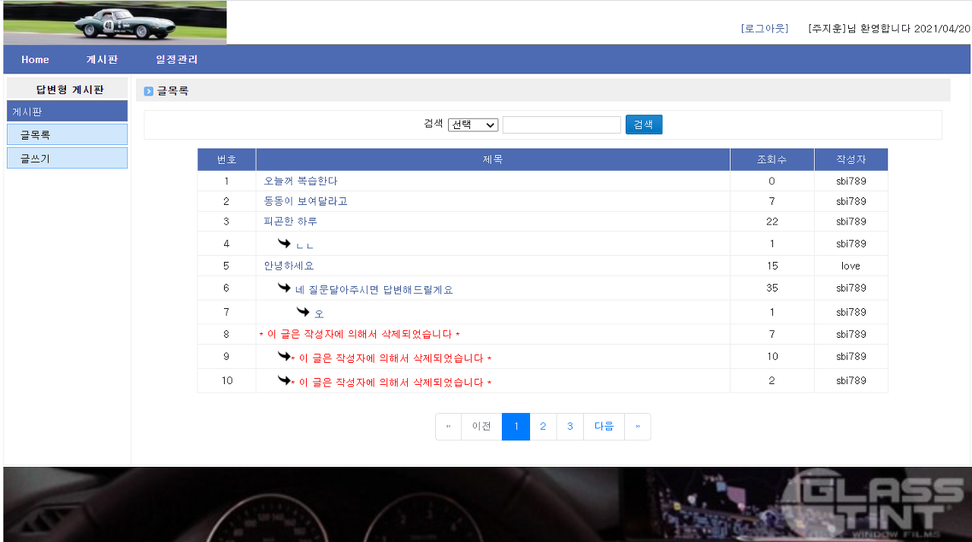This screenshot has width=972, height=542.
Task: Click the reply arrow icon in row 10
Action: [284, 380]
